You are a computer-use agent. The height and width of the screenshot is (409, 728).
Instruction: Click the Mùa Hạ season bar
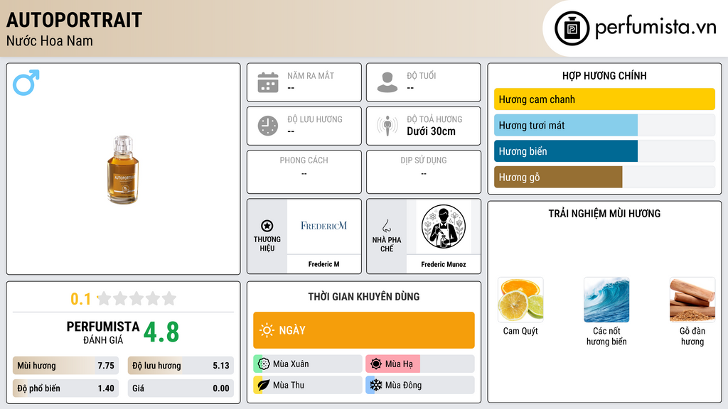[x=420, y=364]
